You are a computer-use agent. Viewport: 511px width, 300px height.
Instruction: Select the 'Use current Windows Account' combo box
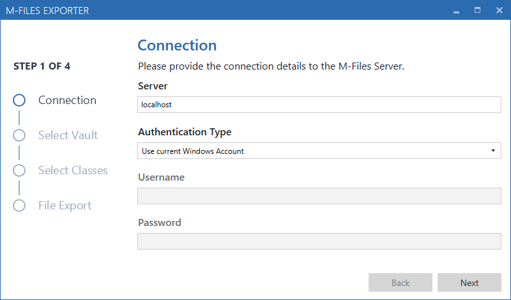pyautogui.click(x=313, y=151)
